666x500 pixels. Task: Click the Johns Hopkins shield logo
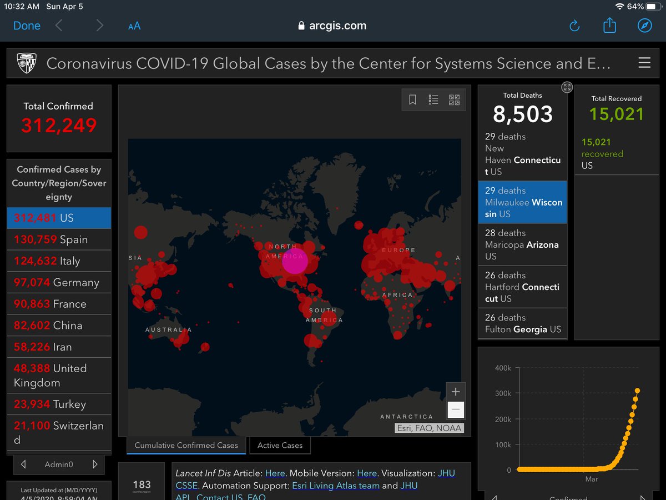(x=26, y=63)
